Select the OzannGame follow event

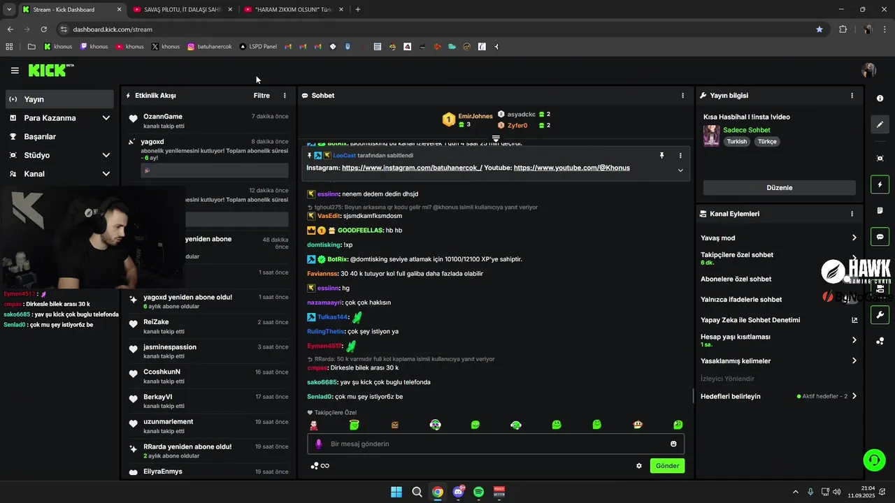[208, 121]
